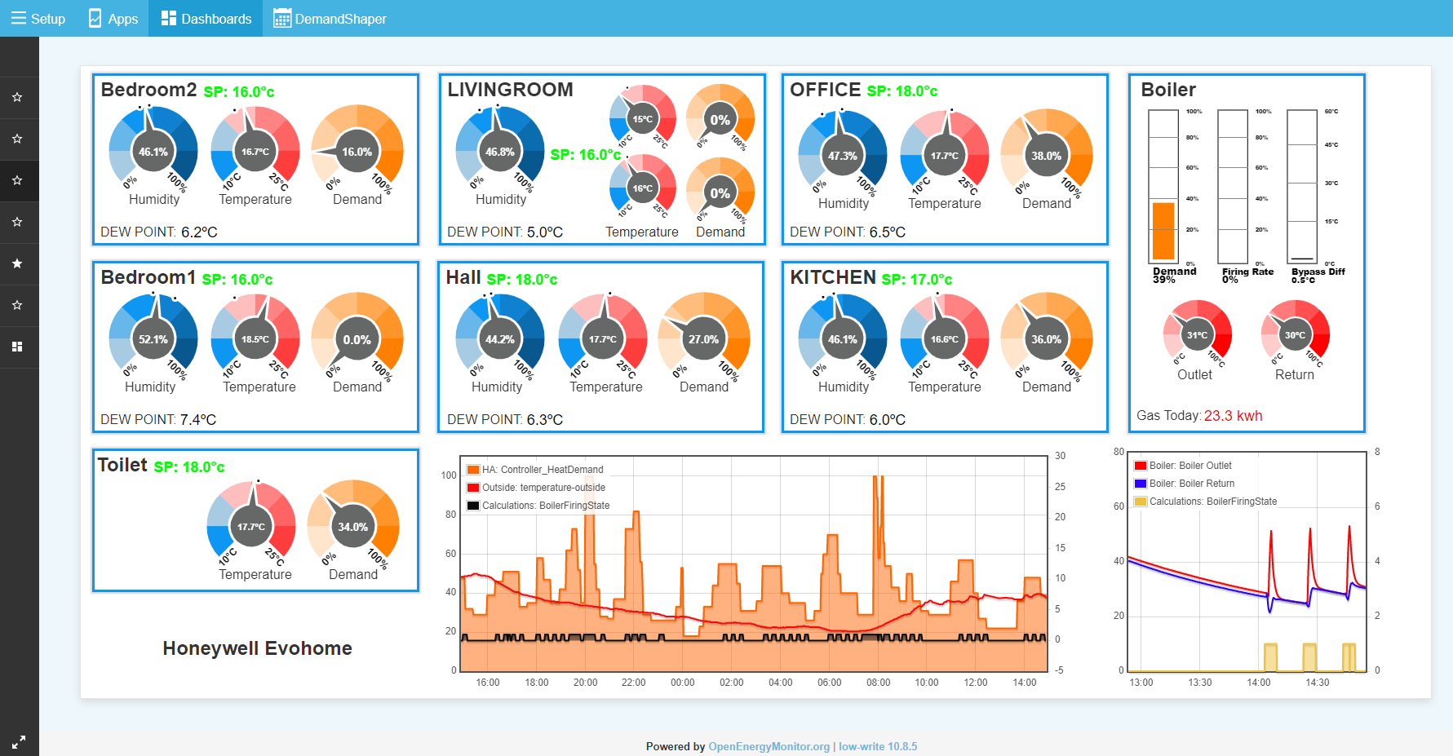Select the Dashboards tab in top bar
1453x756 pixels.
click(x=206, y=18)
